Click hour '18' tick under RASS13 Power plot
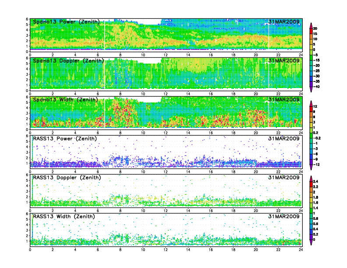 pos(233,172)
